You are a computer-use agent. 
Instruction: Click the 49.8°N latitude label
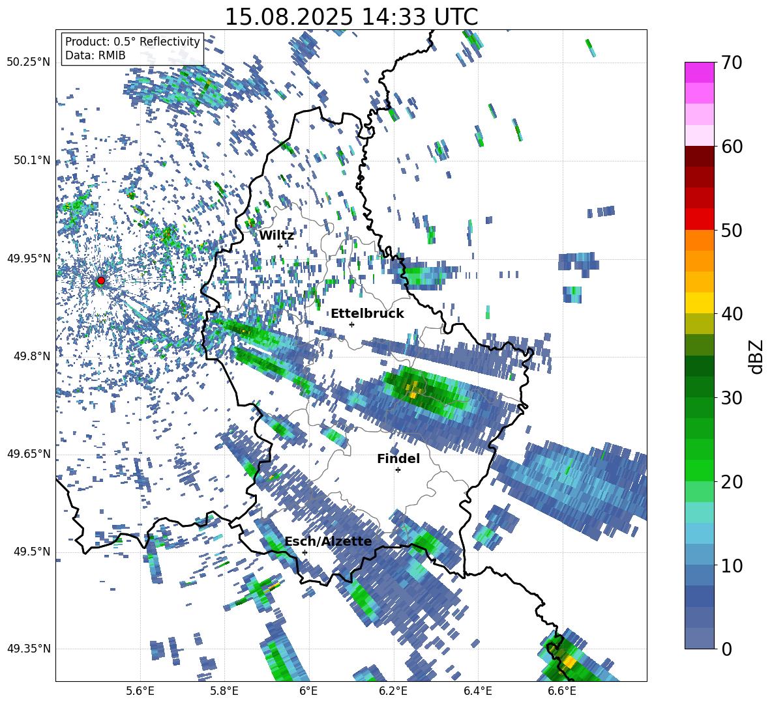pyautogui.click(x=32, y=356)
